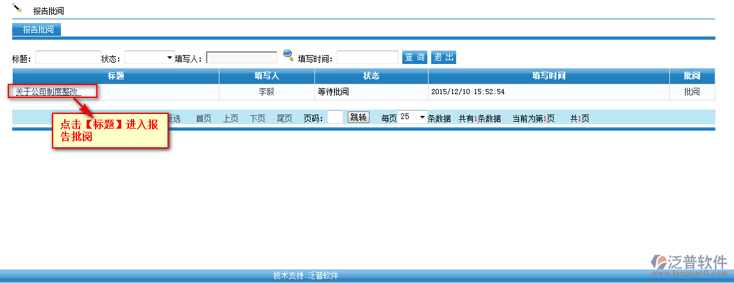The image size is (734, 283).
Task: Click the 填写人 column header
Action: click(x=267, y=76)
